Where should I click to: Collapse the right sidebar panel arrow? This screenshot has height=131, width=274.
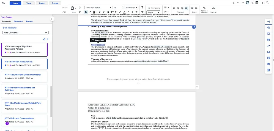click(x=268, y=22)
